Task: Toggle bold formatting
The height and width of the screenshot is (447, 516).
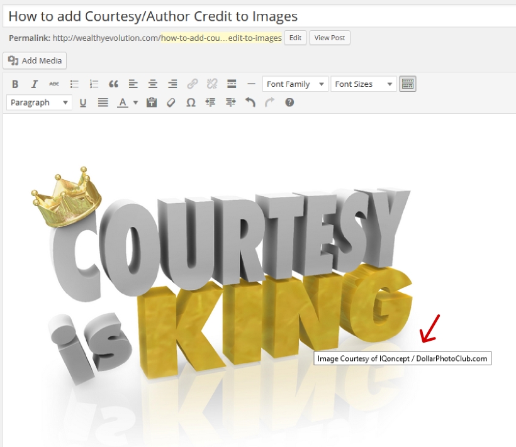Action: [x=14, y=84]
